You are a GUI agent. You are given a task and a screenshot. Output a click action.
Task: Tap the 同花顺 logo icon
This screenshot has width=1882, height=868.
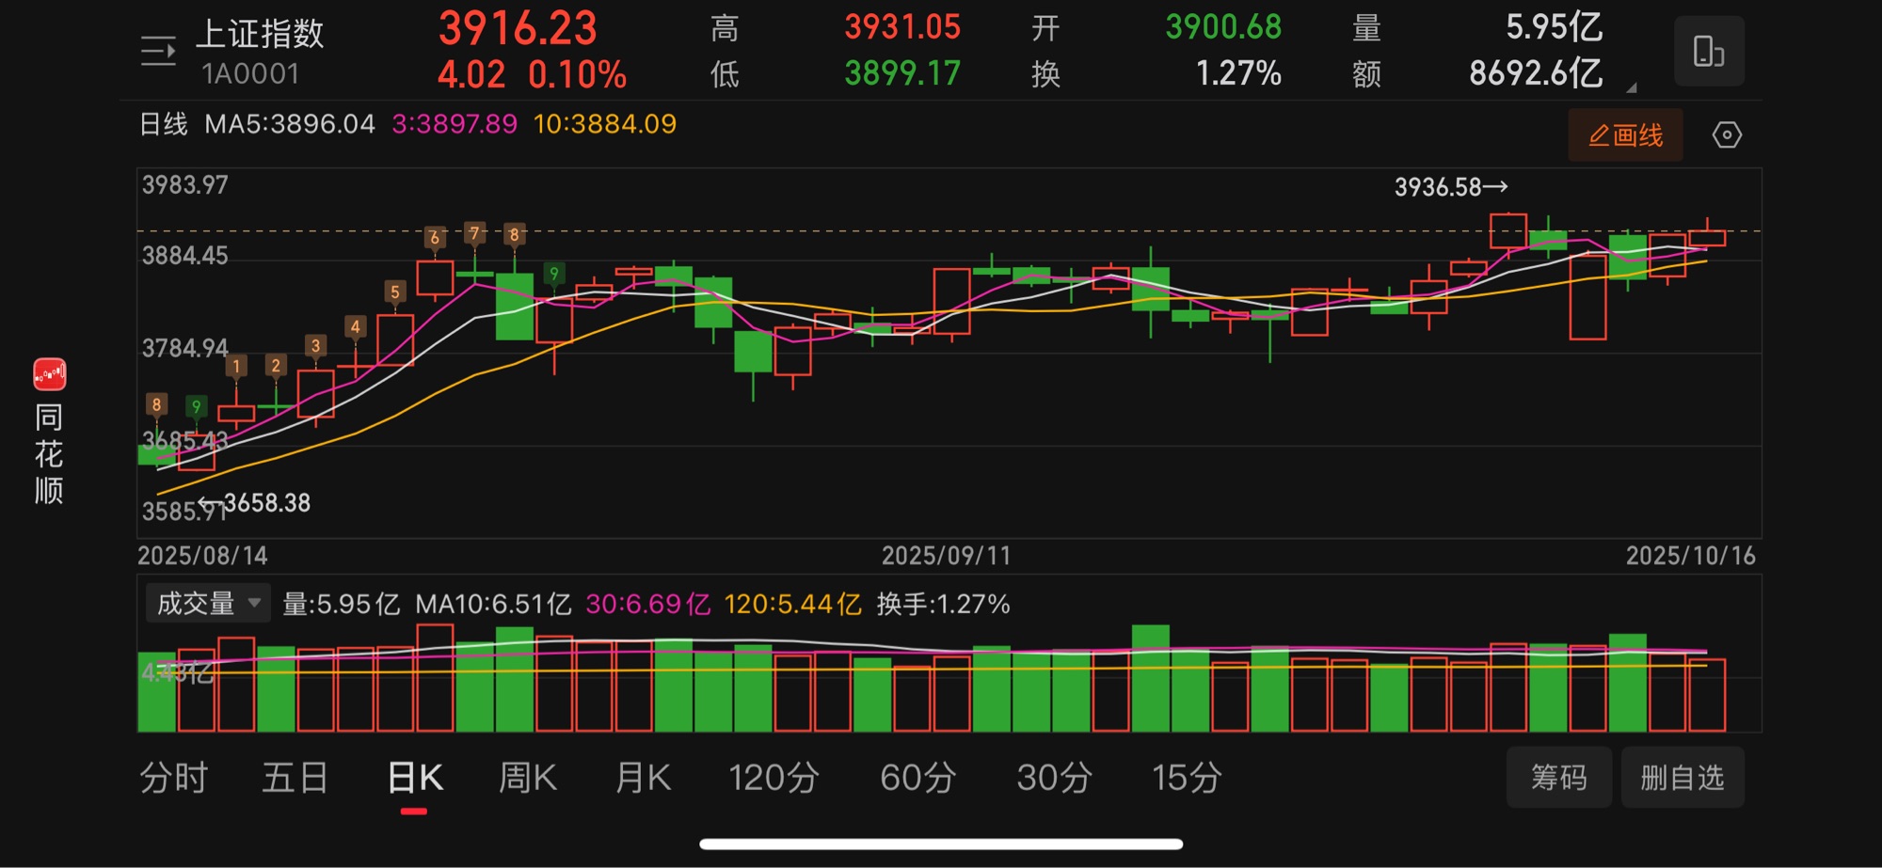coord(49,374)
